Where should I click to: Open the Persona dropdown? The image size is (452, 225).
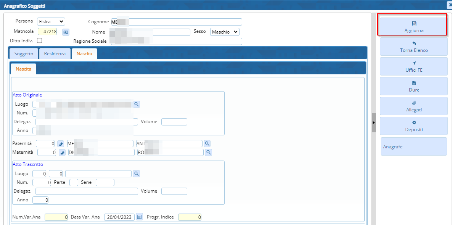pos(51,22)
